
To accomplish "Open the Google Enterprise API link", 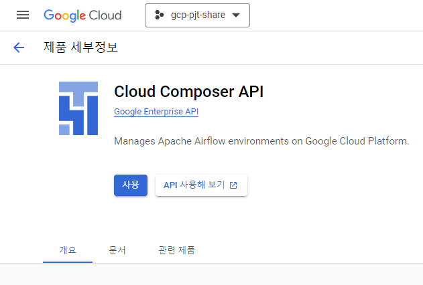I will (156, 112).
